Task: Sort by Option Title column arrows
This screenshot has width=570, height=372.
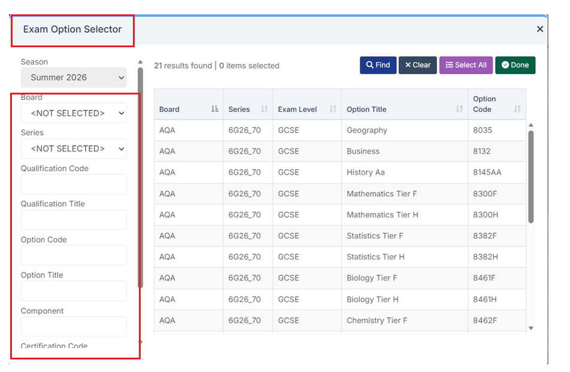Action: point(459,109)
